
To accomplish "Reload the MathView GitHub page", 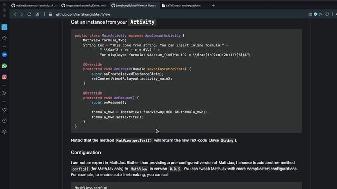I will coord(29,14).
